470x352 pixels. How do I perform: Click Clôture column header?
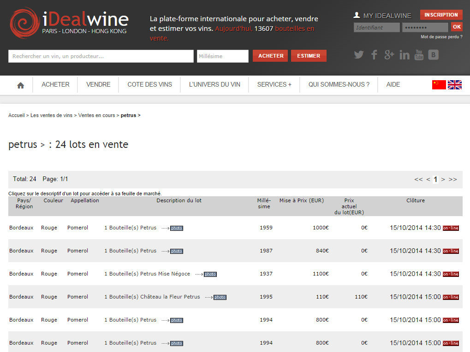tap(416, 200)
